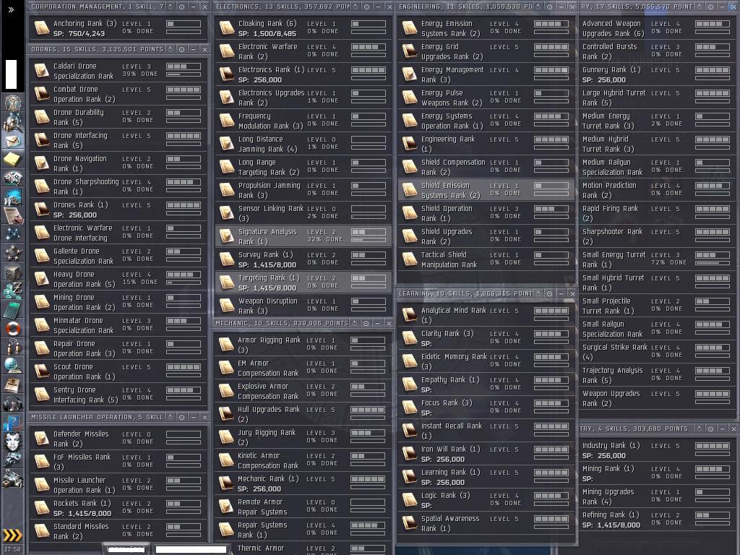Open People & Places magnifier icon
This screenshot has width=740, height=555.
[12, 121]
